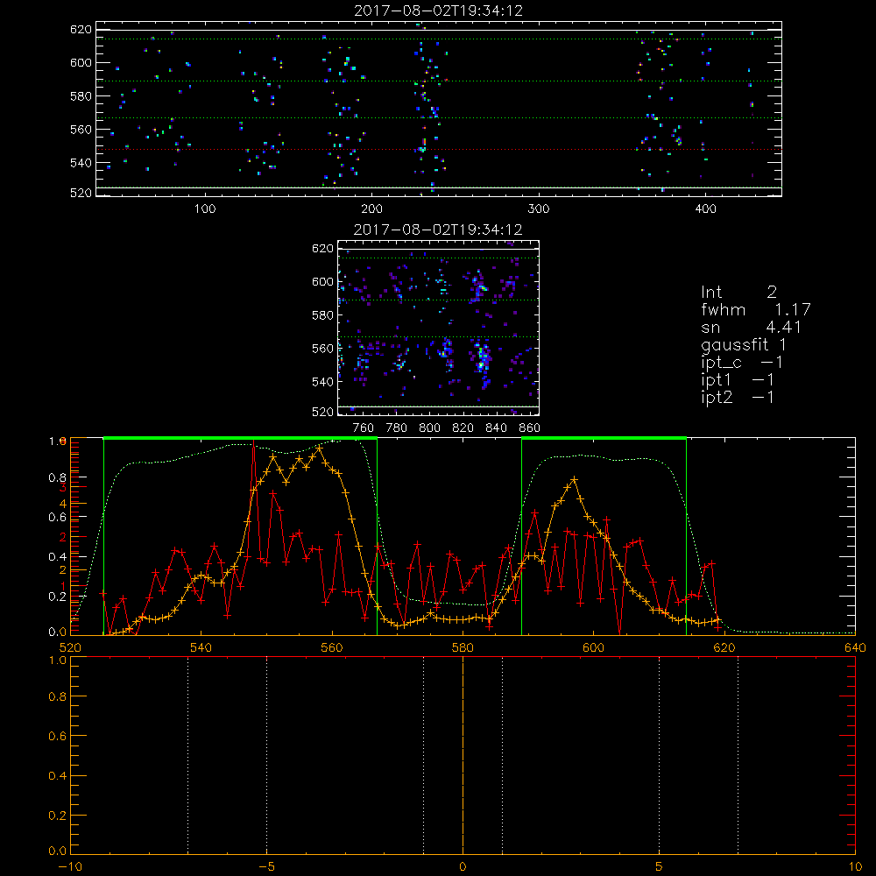Click the 800 x-axis label of middle plot
The height and width of the screenshot is (876, 876).
429,428
